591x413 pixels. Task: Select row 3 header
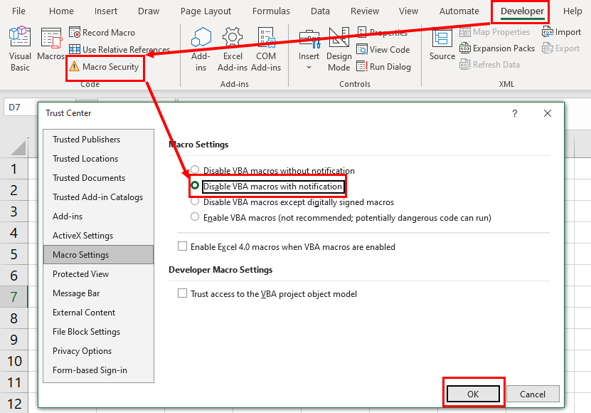[14, 211]
